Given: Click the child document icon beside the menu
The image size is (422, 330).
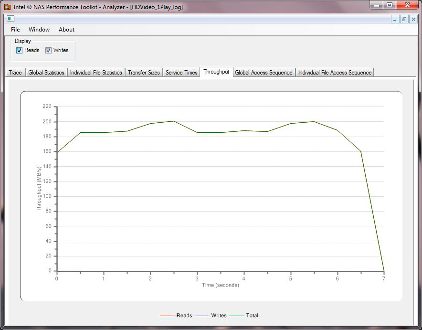Looking at the screenshot, I should [11, 19].
